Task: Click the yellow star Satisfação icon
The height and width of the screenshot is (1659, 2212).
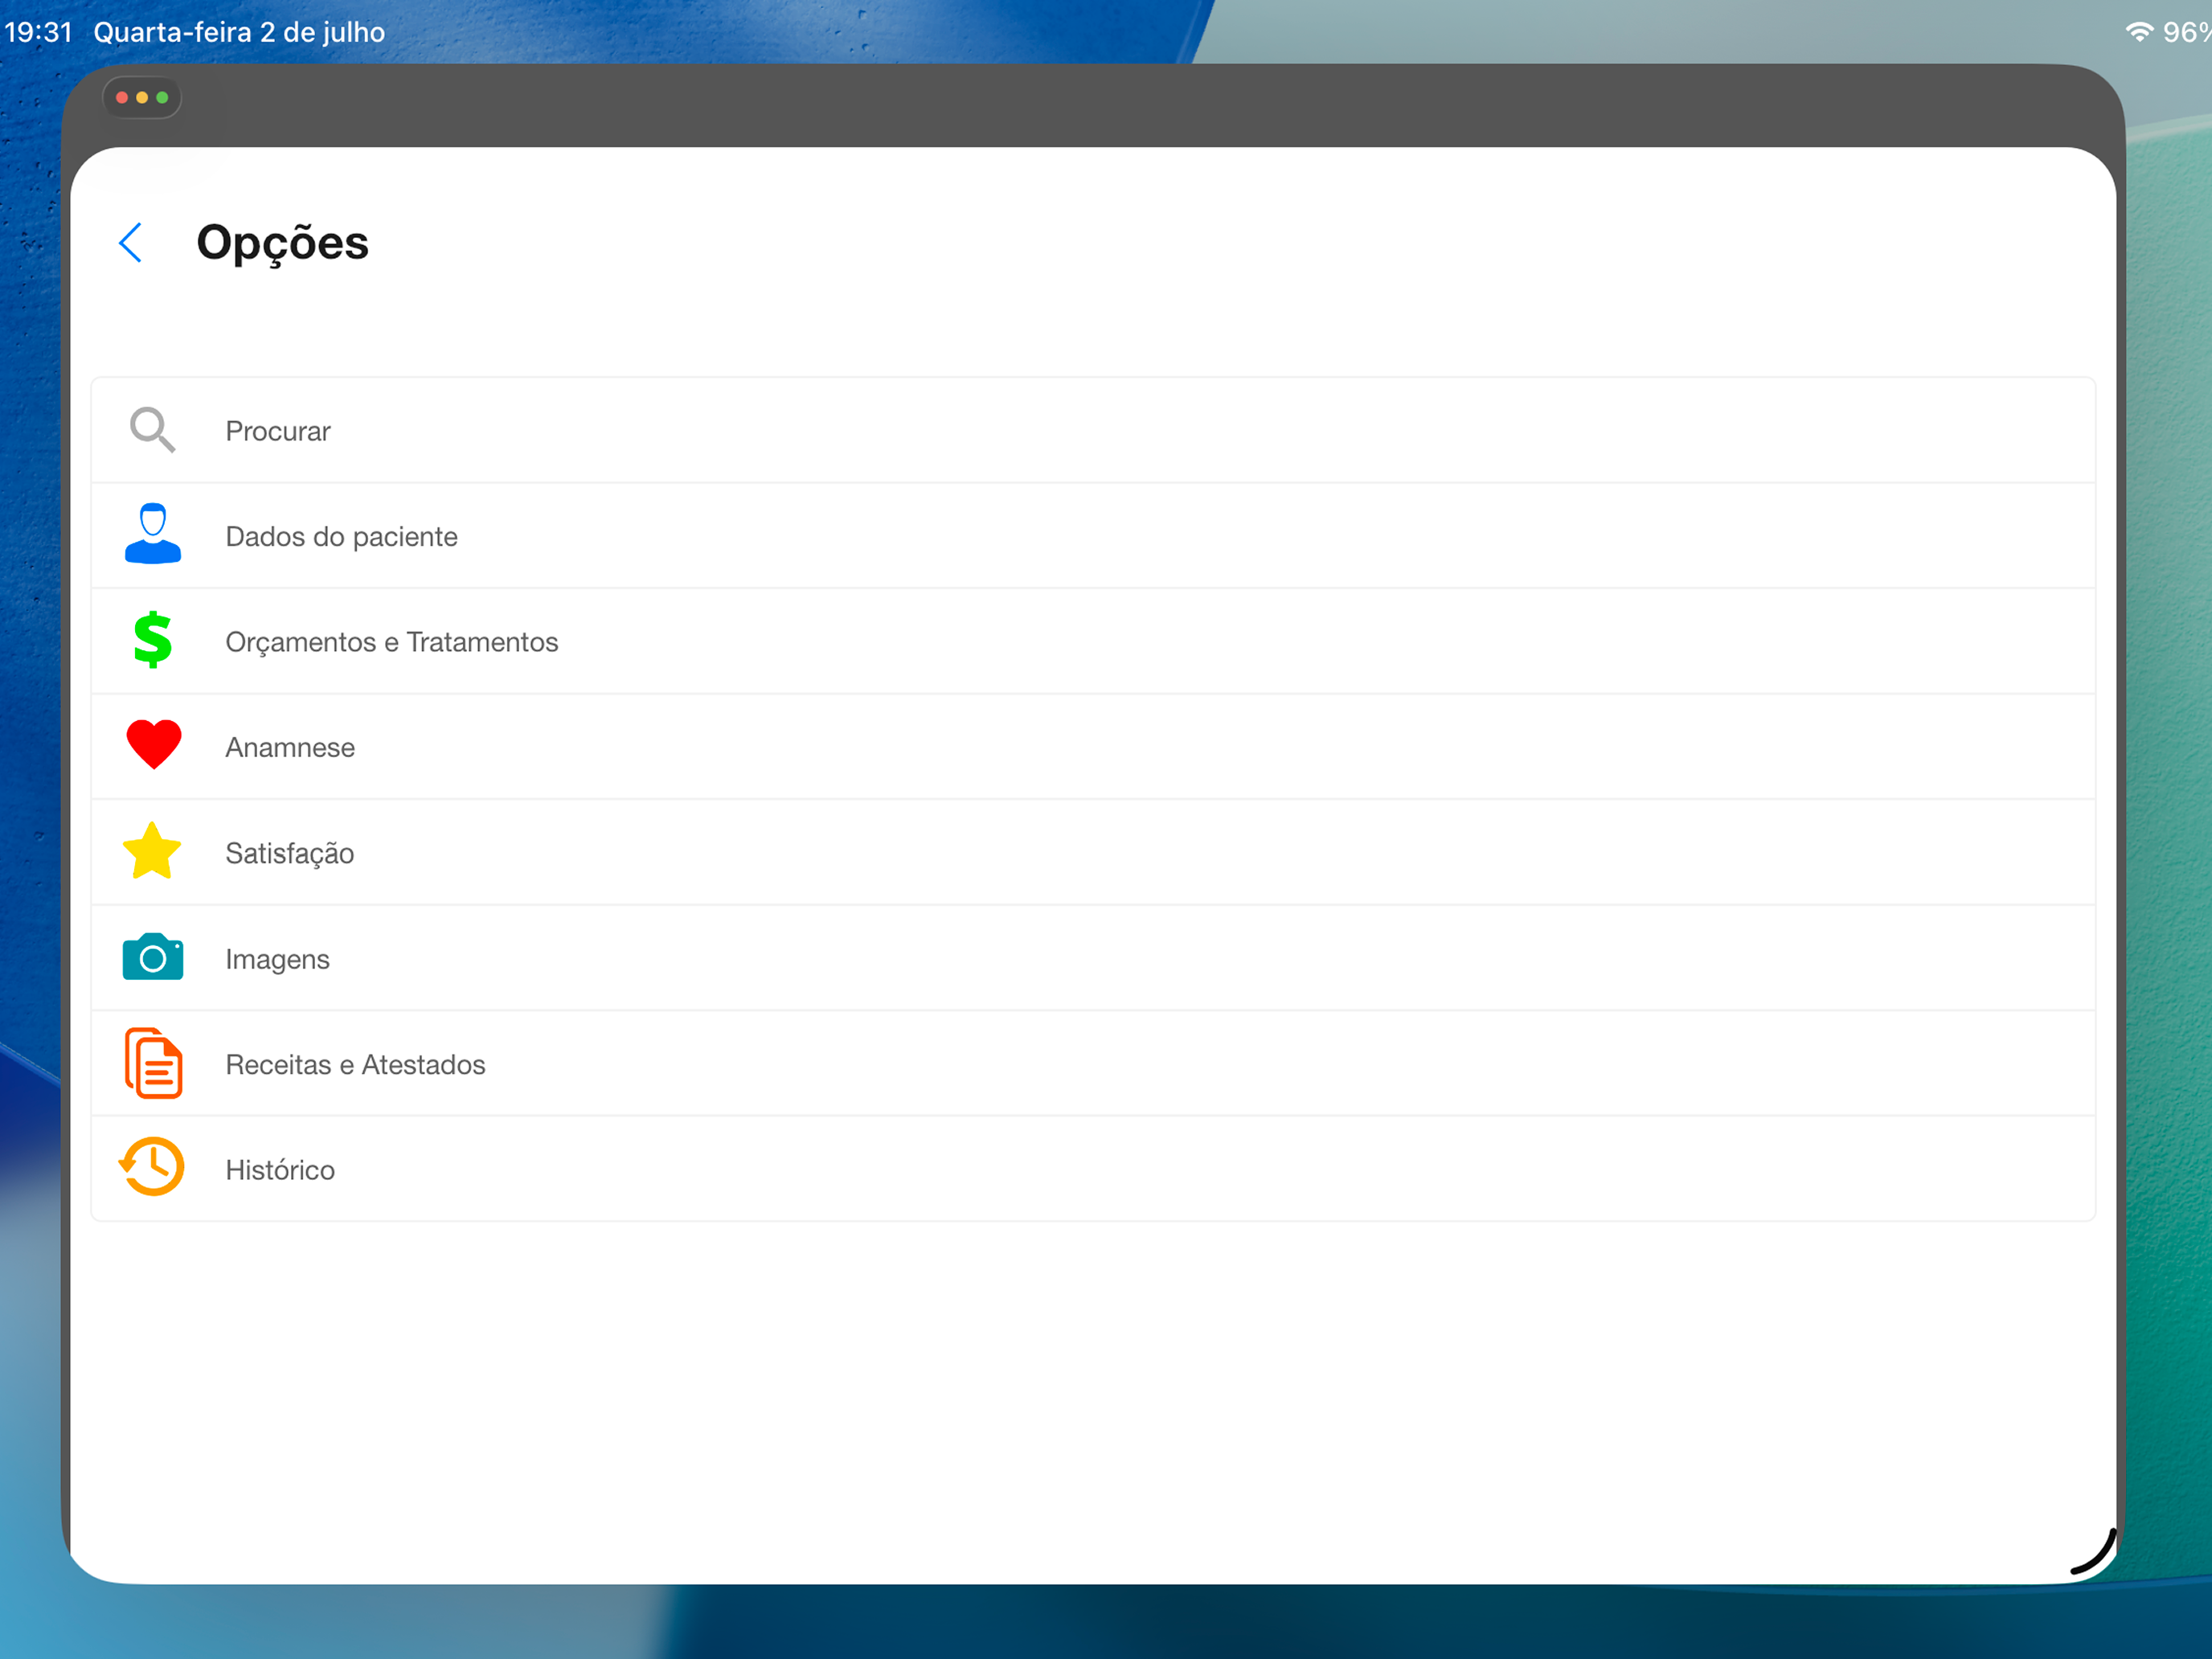Action: click(x=152, y=852)
